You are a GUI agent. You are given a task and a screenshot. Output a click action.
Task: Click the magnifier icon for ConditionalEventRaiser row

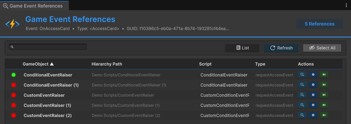tap(302, 75)
